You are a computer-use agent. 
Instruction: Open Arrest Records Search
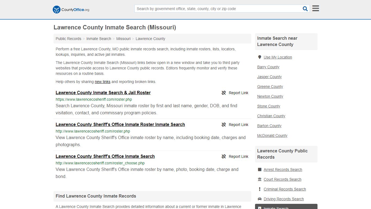[x=283, y=170]
